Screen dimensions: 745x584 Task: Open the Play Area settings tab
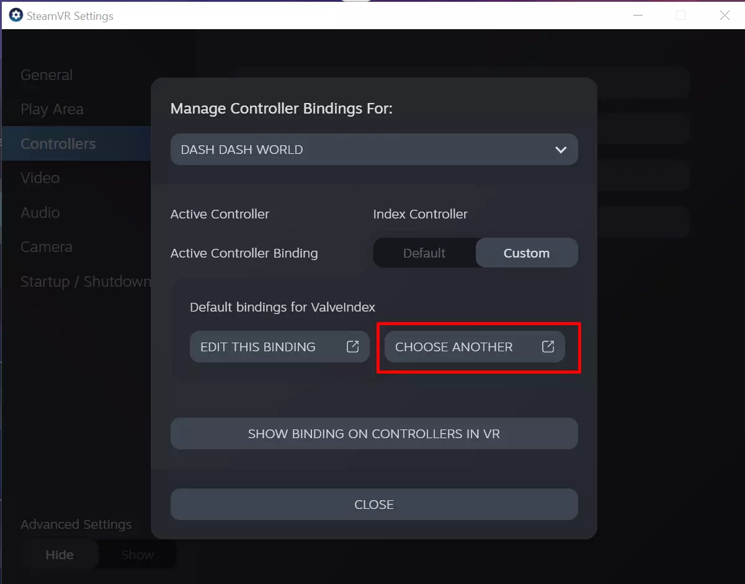pyautogui.click(x=52, y=109)
